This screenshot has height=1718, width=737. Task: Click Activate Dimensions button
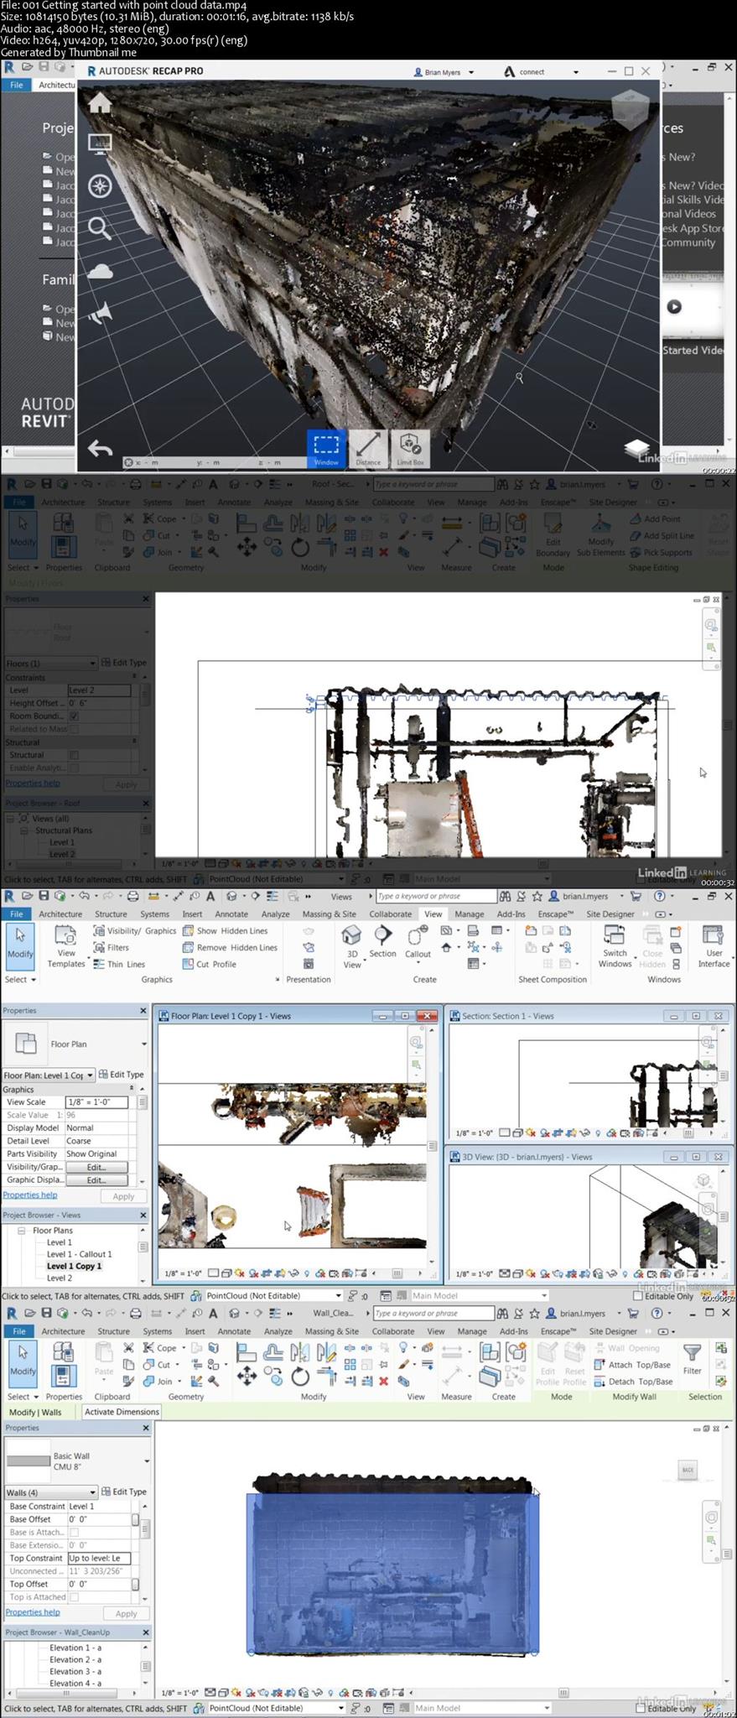[x=122, y=1412]
